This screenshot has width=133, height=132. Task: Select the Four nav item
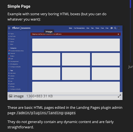click(102, 28)
